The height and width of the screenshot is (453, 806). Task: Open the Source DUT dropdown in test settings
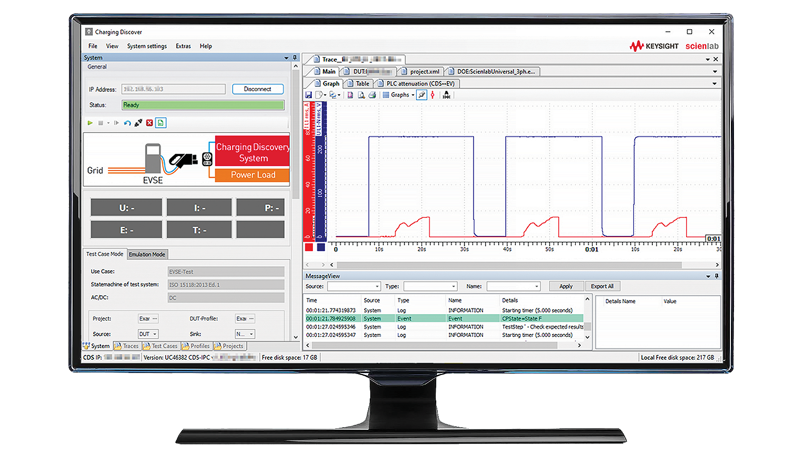pos(148,334)
